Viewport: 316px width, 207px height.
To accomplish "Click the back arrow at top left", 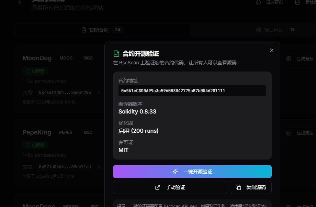I will pos(20,2).
